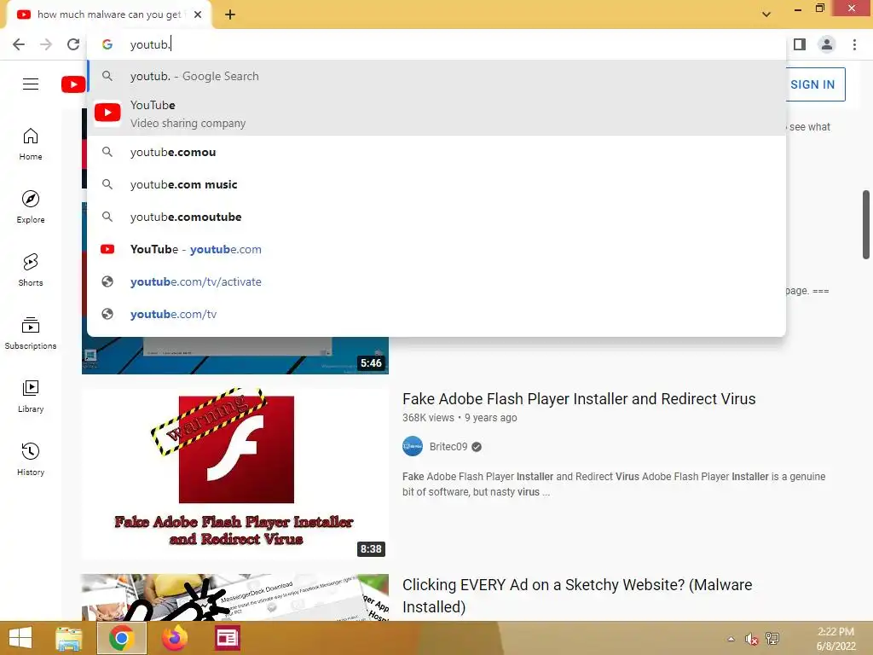Go to YouTube Home in sidebar
Screen dimensions: 873x655
(x=31, y=144)
